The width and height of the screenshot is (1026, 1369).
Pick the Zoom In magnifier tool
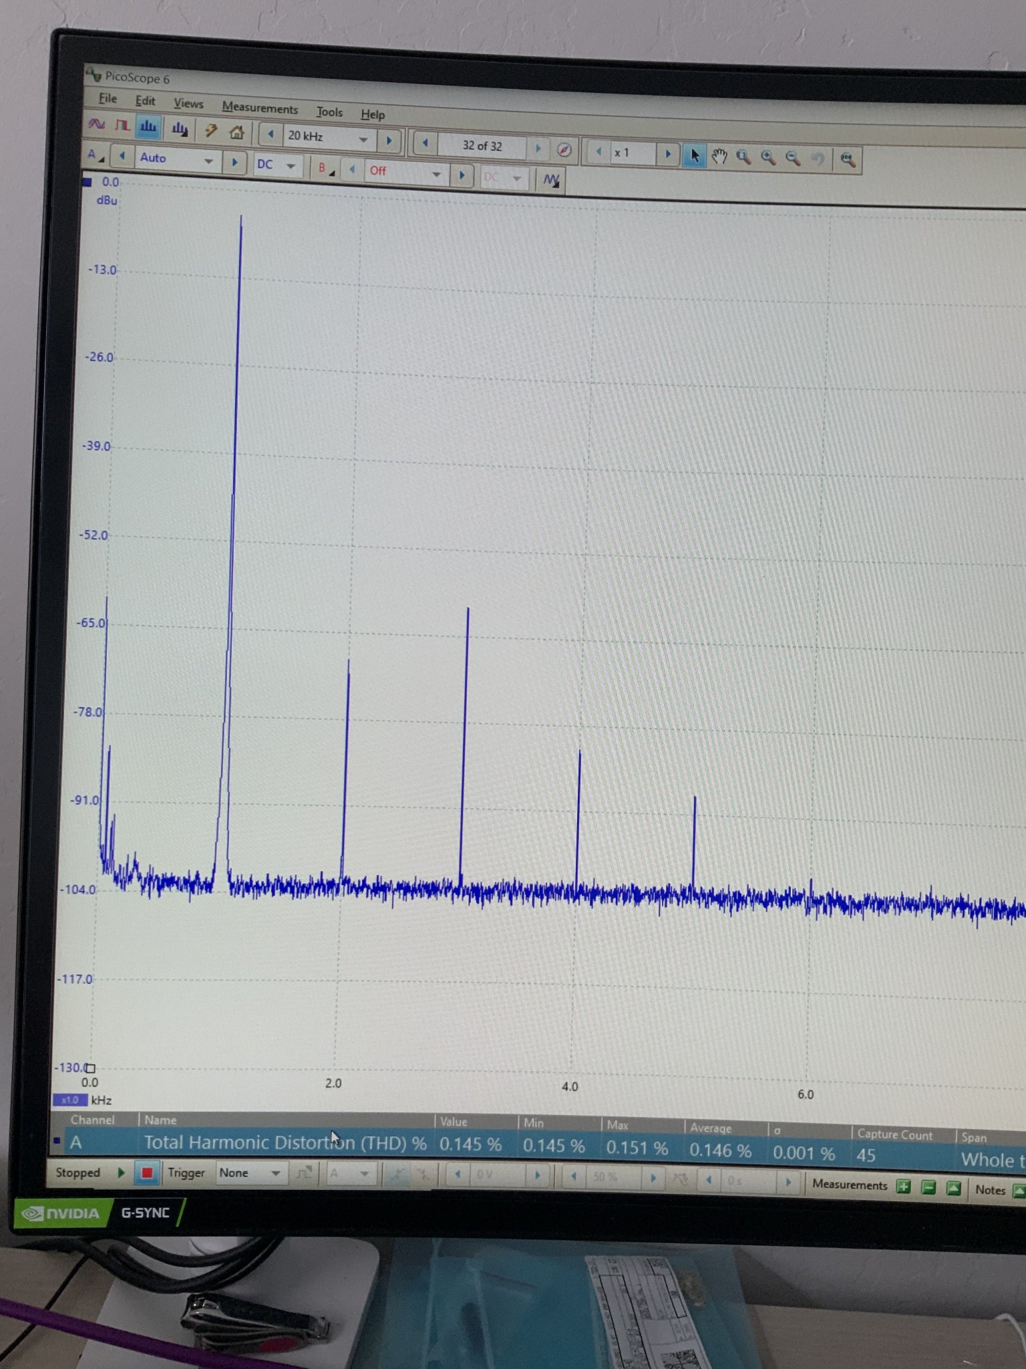pyautogui.click(x=768, y=158)
